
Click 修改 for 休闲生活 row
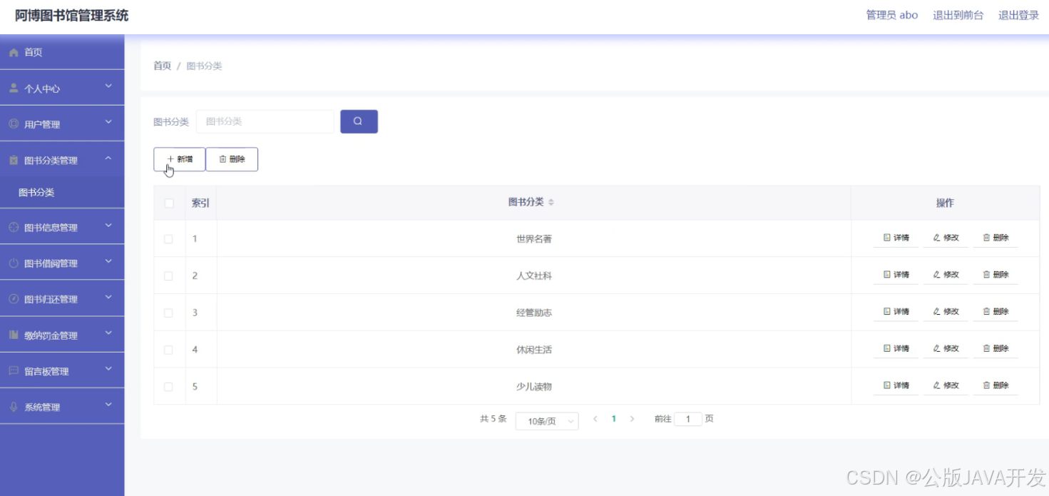point(946,348)
